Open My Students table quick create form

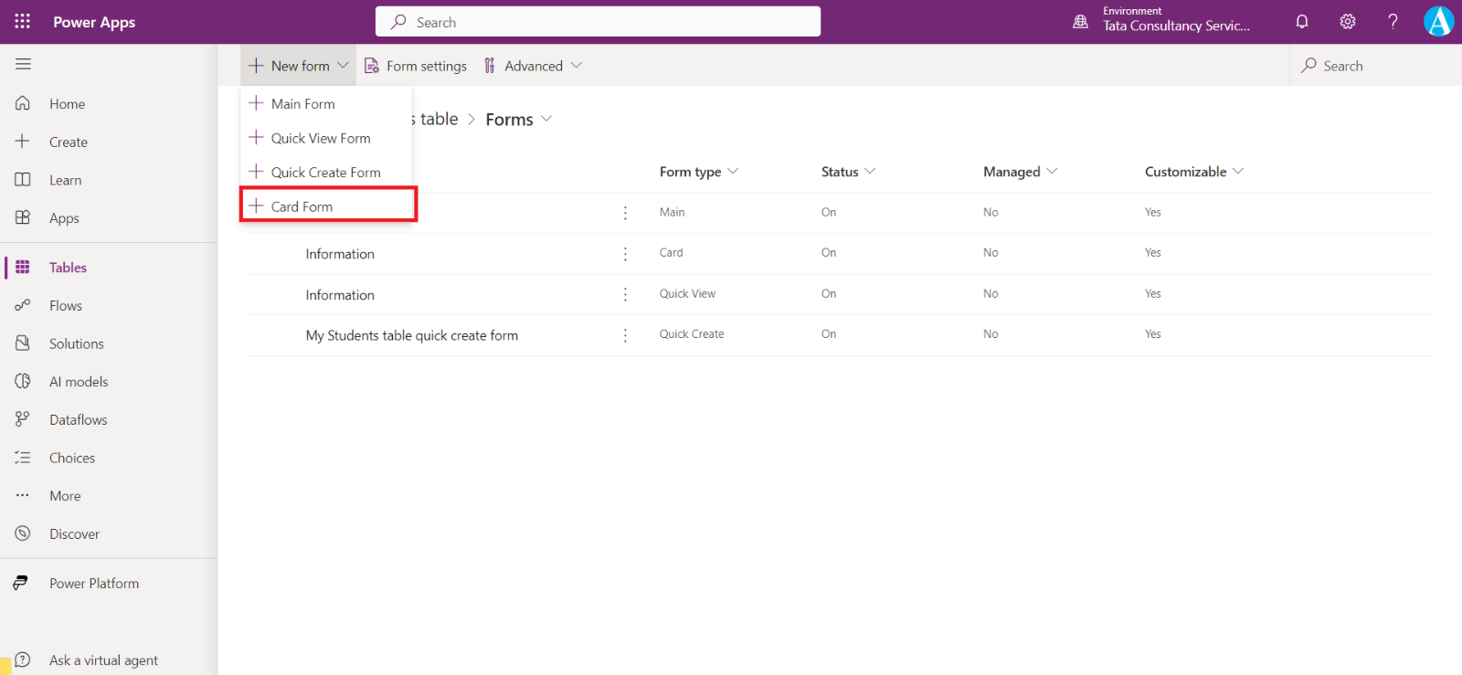tap(411, 335)
